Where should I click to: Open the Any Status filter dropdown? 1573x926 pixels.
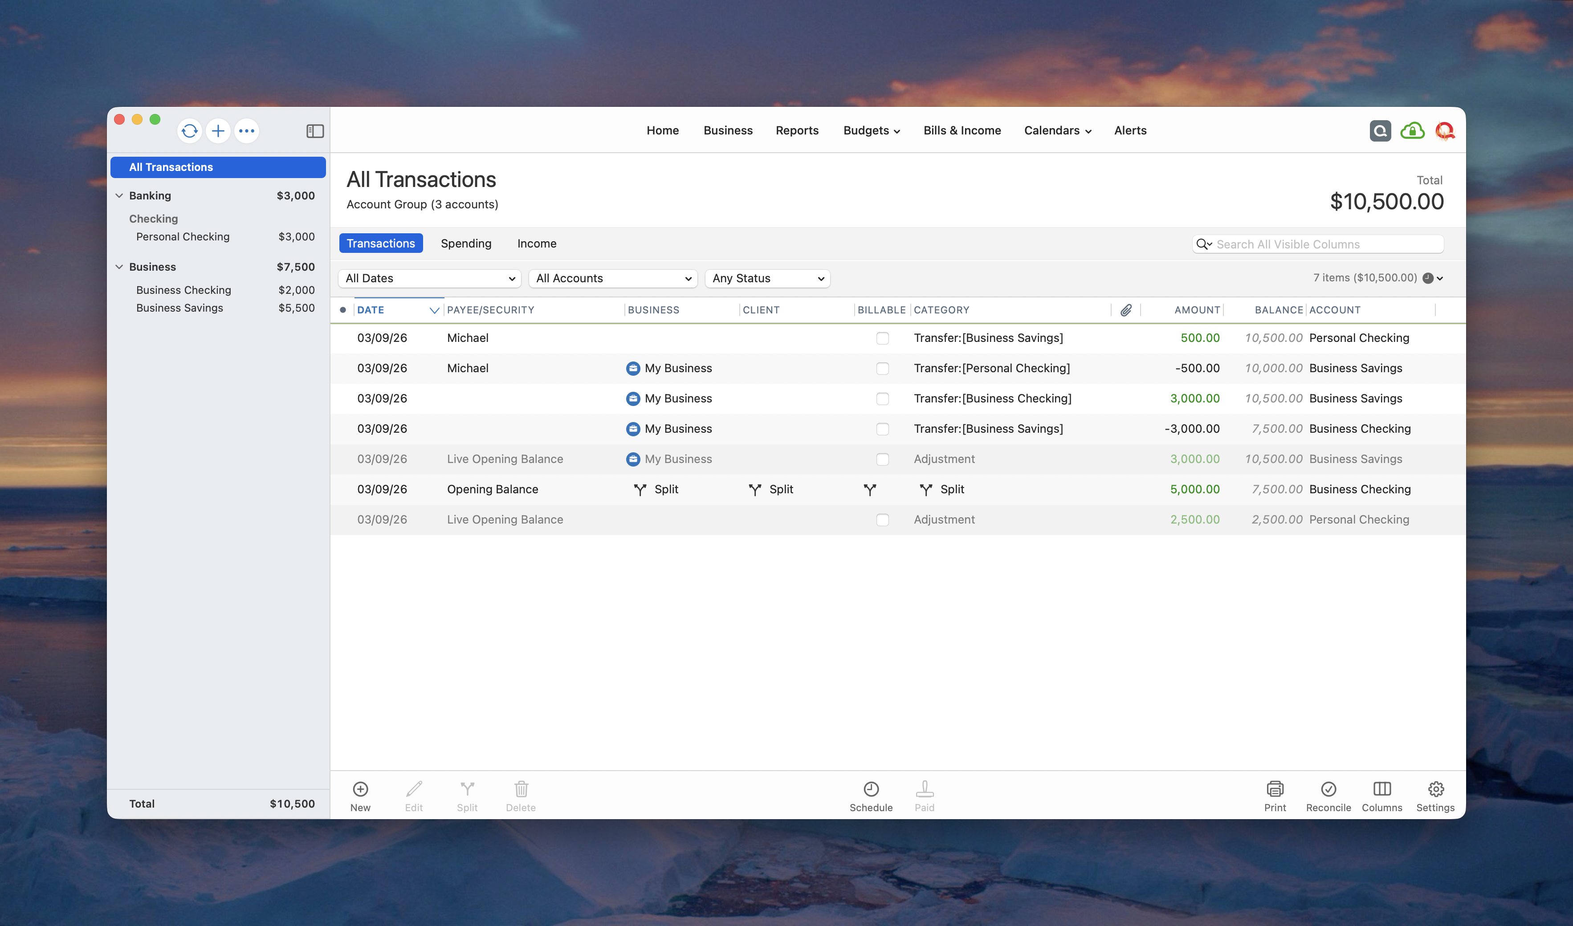click(x=767, y=278)
